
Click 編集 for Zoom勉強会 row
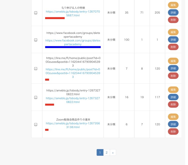173,117
